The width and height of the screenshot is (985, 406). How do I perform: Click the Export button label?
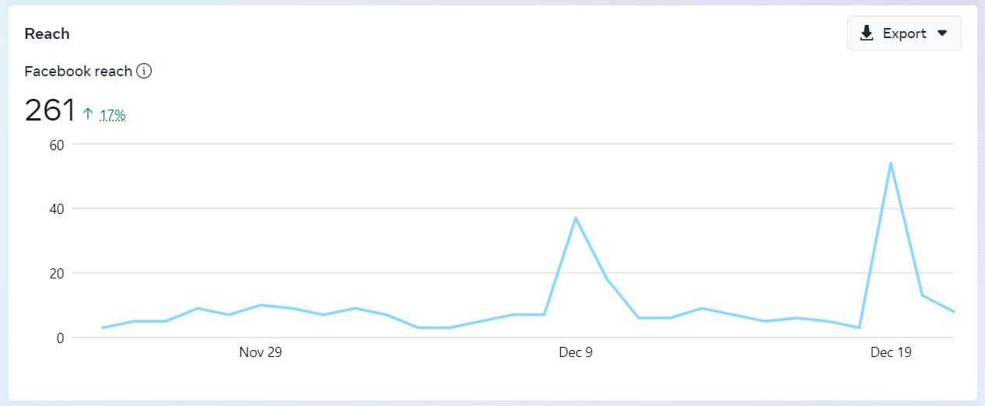[904, 33]
